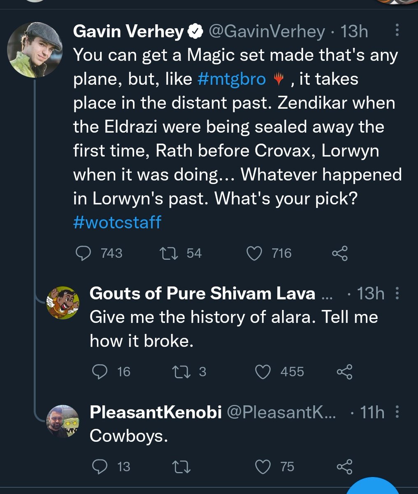418x494 pixels.
Task: Open Gouts of Pure Shivam Lava's avatar
Action: (x=62, y=303)
